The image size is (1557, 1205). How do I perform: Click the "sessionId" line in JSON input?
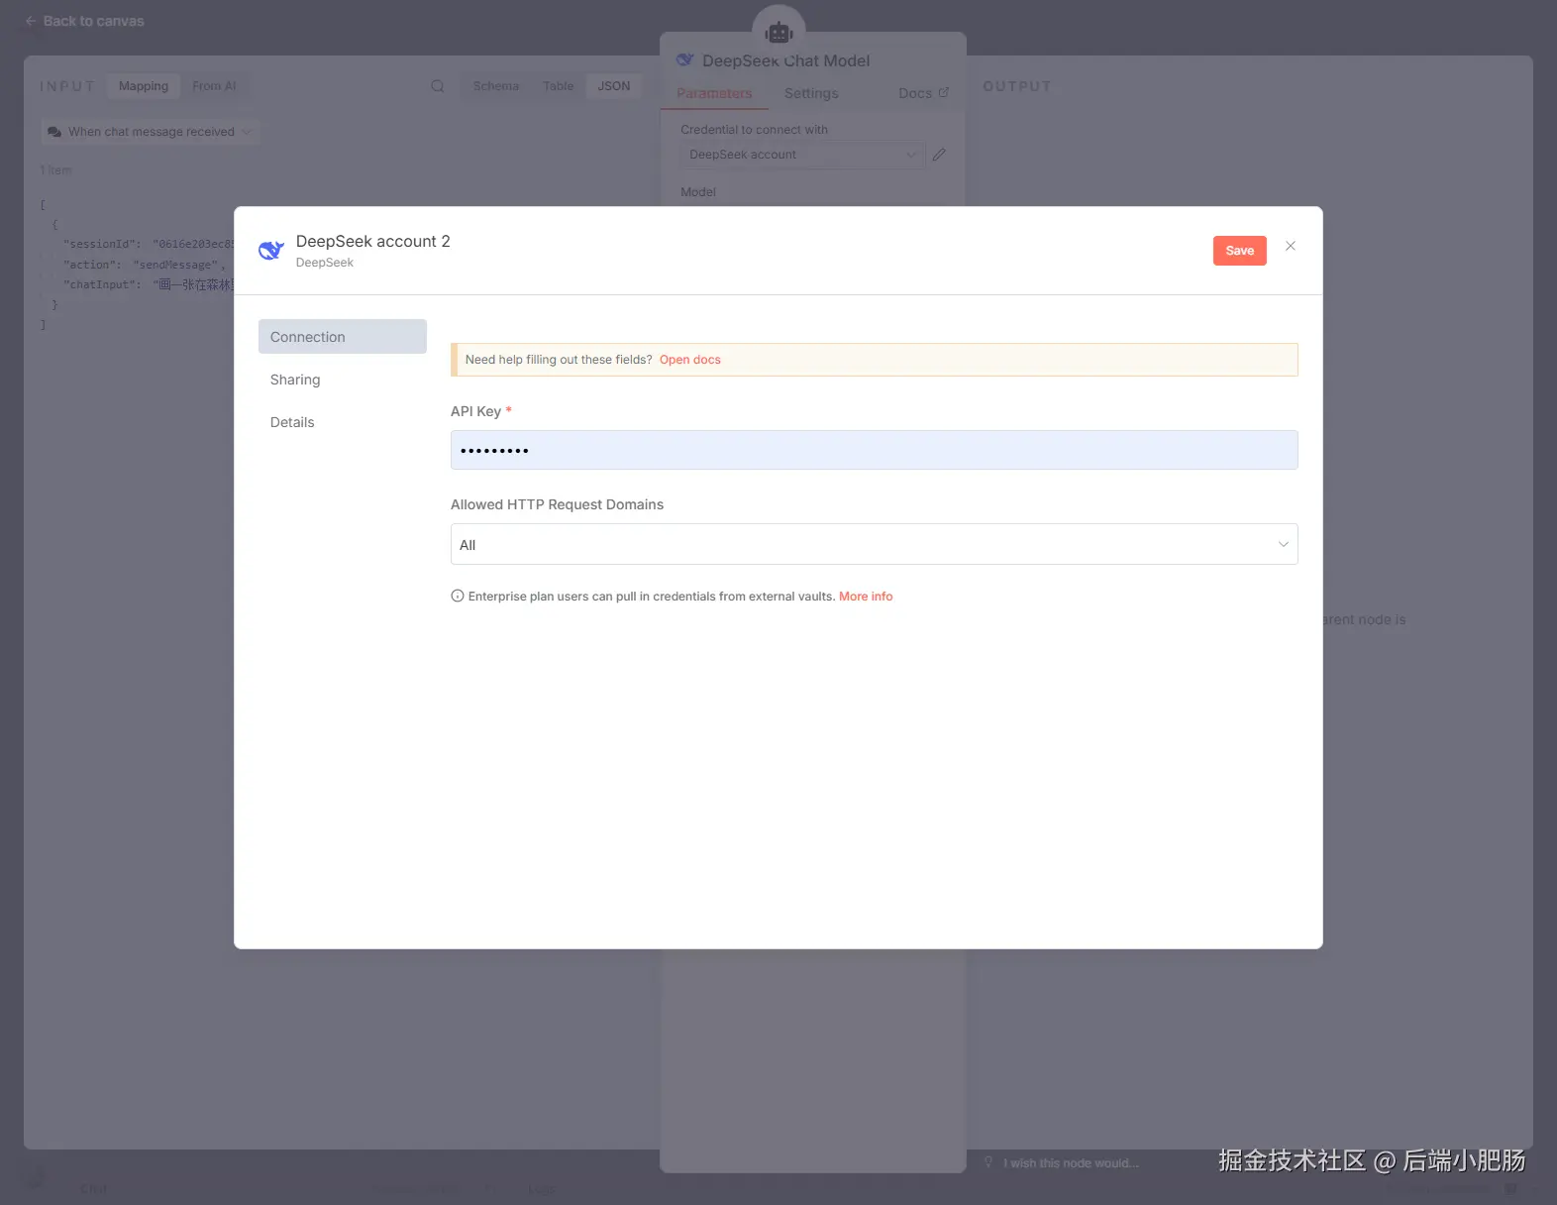coord(148,244)
